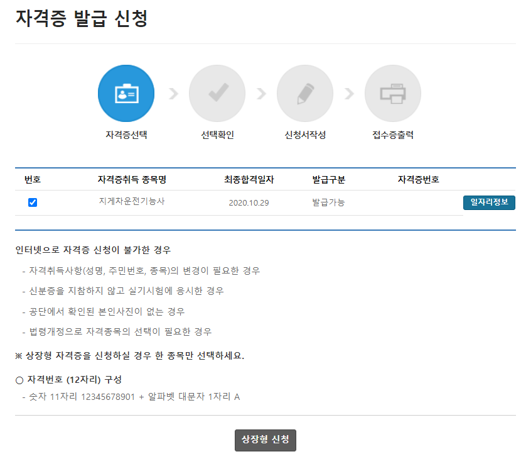
Task: Click the 접수증출력 step label
Action: point(393,135)
